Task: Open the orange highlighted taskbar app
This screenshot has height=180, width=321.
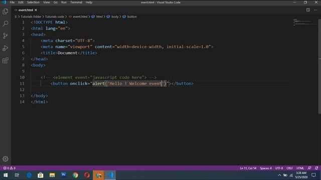Action: coord(98,175)
